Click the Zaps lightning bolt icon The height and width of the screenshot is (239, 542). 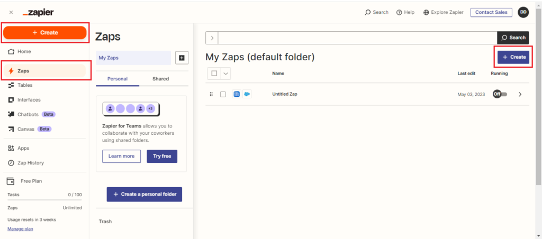11,71
